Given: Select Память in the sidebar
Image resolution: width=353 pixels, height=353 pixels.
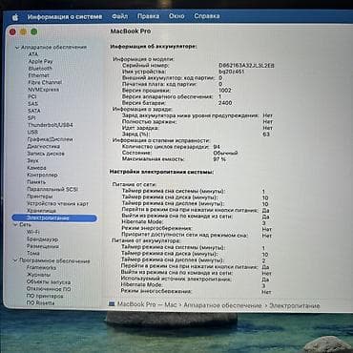Looking at the screenshot, I should pos(36,182).
